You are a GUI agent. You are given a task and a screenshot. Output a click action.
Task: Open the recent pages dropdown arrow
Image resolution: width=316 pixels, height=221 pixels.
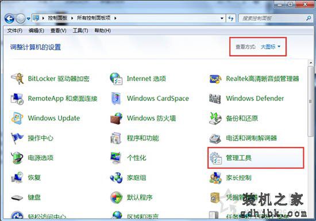click(28, 19)
